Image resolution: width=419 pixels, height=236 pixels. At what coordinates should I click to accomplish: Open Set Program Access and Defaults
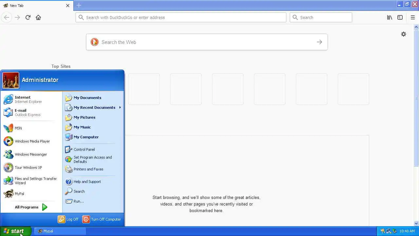pos(93,159)
